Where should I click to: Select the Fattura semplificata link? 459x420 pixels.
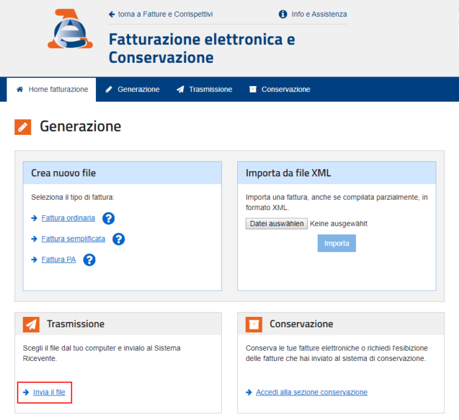pos(73,239)
